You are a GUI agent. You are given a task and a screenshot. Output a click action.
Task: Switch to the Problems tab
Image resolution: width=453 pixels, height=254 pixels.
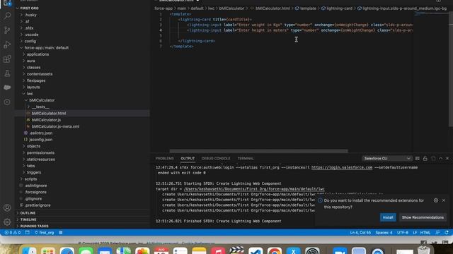point(165,158)
